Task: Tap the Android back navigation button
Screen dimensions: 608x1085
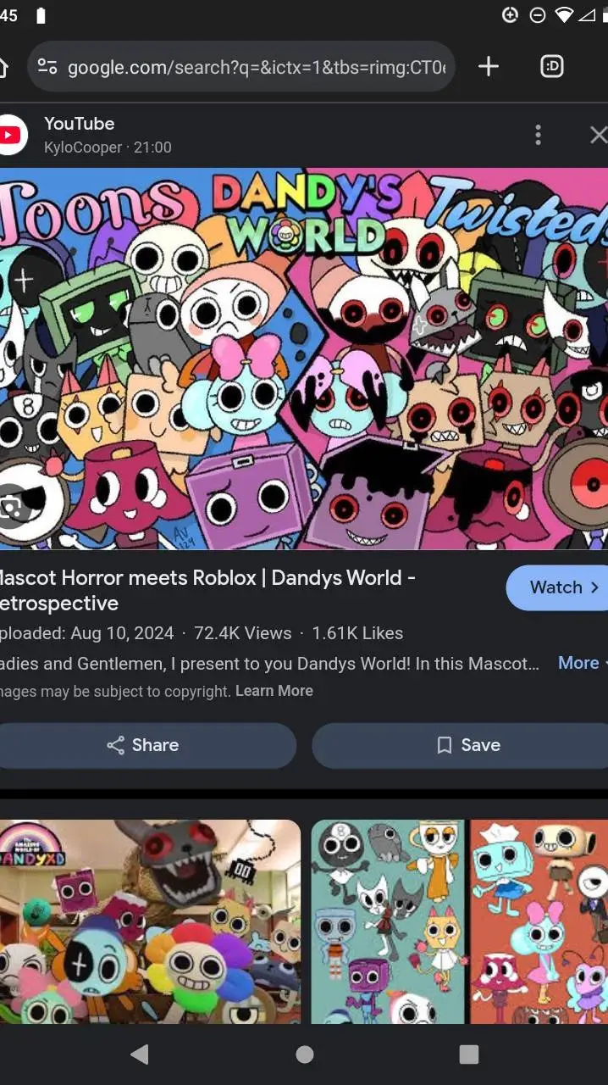Action: [x=140, y=1054]
